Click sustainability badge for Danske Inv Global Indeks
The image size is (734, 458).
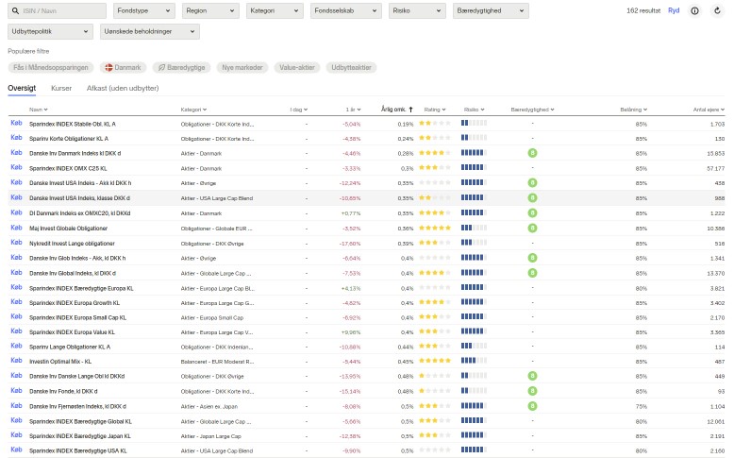coord(532,273)
